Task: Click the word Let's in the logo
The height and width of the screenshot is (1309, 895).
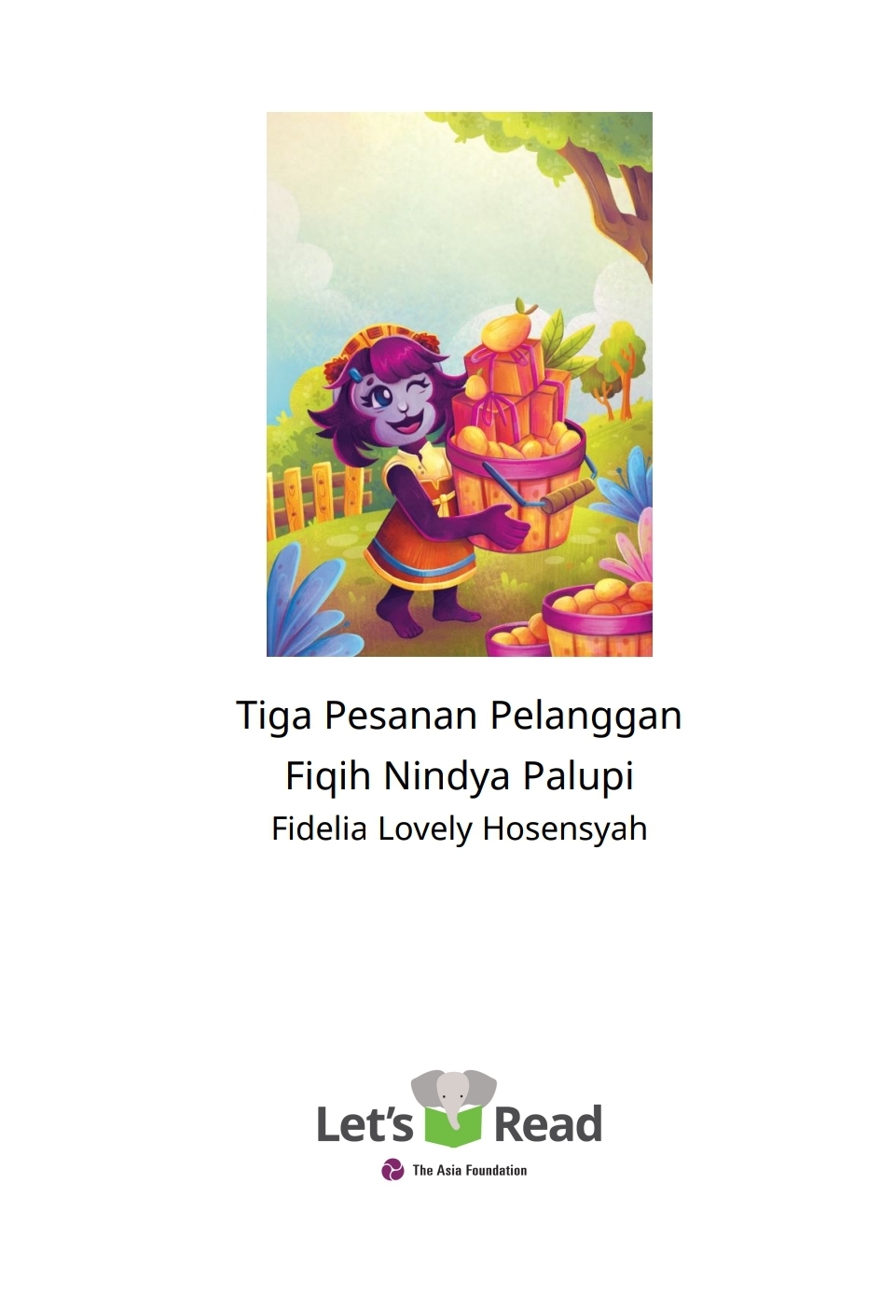Action: coord(365,1124)
